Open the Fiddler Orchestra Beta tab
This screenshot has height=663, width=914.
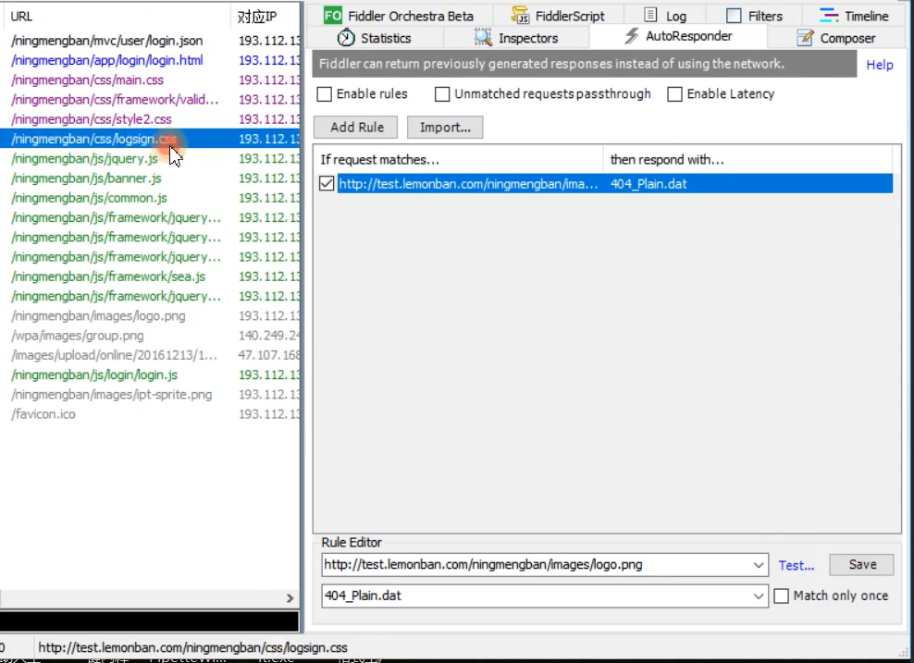click(400, 16)
